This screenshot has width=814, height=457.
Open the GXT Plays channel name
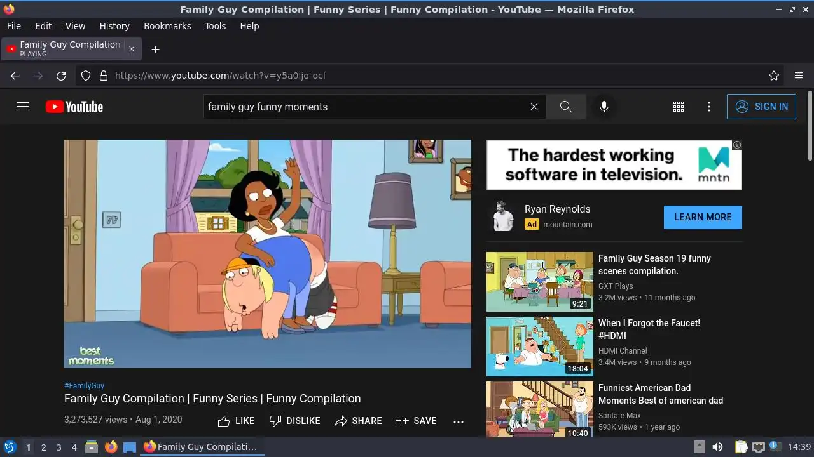click(x=616, y=286)
